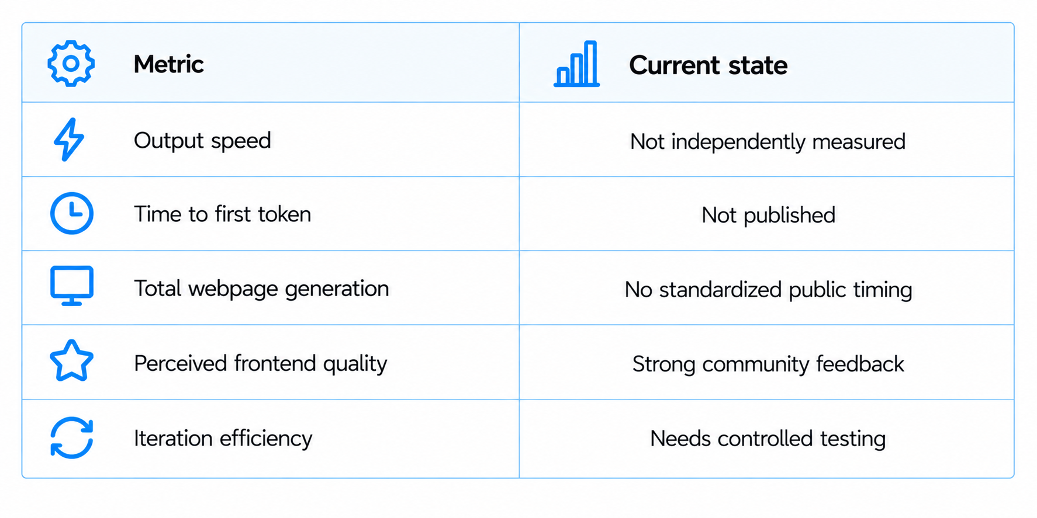Select the Current state column header
1037x518 pixels.
point(708,65)
